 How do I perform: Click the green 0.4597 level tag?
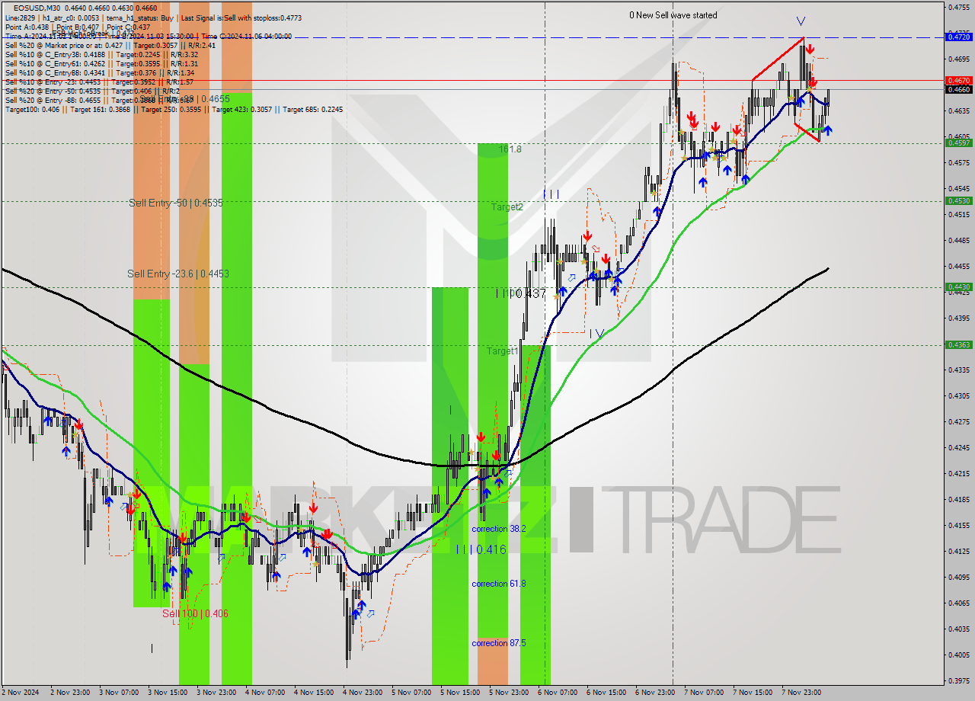tap(957, 142)
